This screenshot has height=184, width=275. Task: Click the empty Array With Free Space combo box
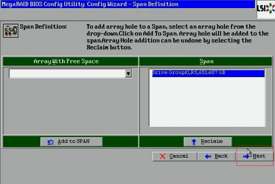coord(67,74)
